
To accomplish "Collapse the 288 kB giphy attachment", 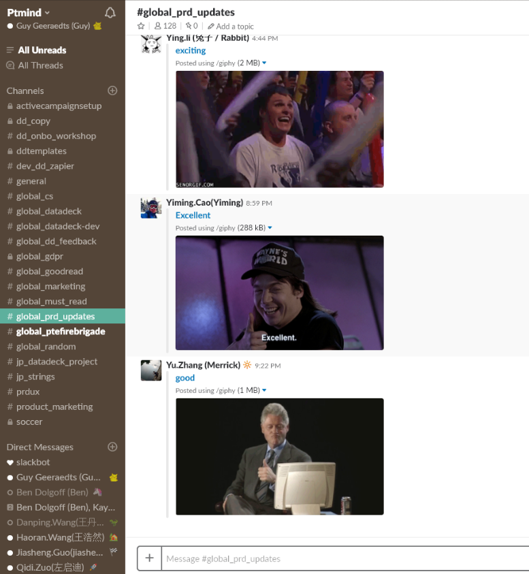I will coord(270,227).
